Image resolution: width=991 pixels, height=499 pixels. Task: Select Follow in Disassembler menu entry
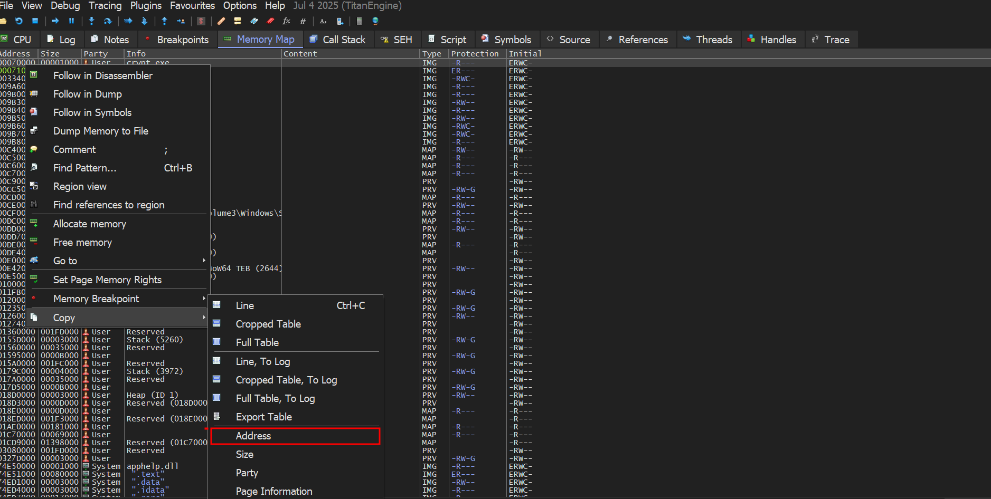(x=103, y=75)
